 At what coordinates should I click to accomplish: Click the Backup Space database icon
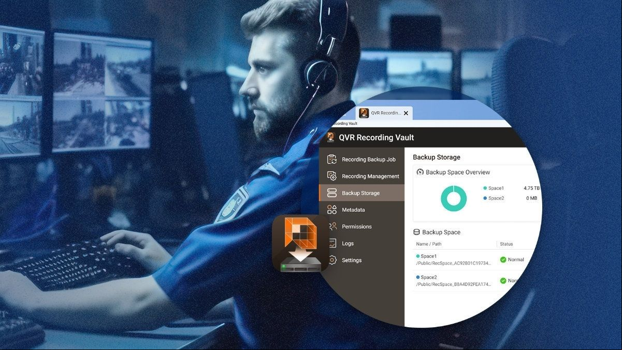(x=416, y=232)
